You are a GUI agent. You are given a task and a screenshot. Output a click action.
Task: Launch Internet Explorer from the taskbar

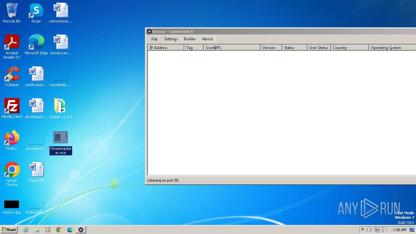tap(26, 230)
